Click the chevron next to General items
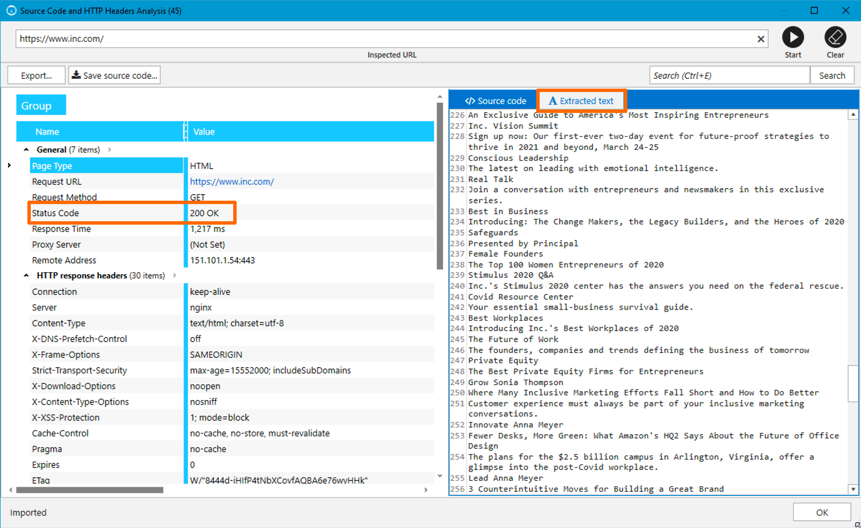 point(110,149)
